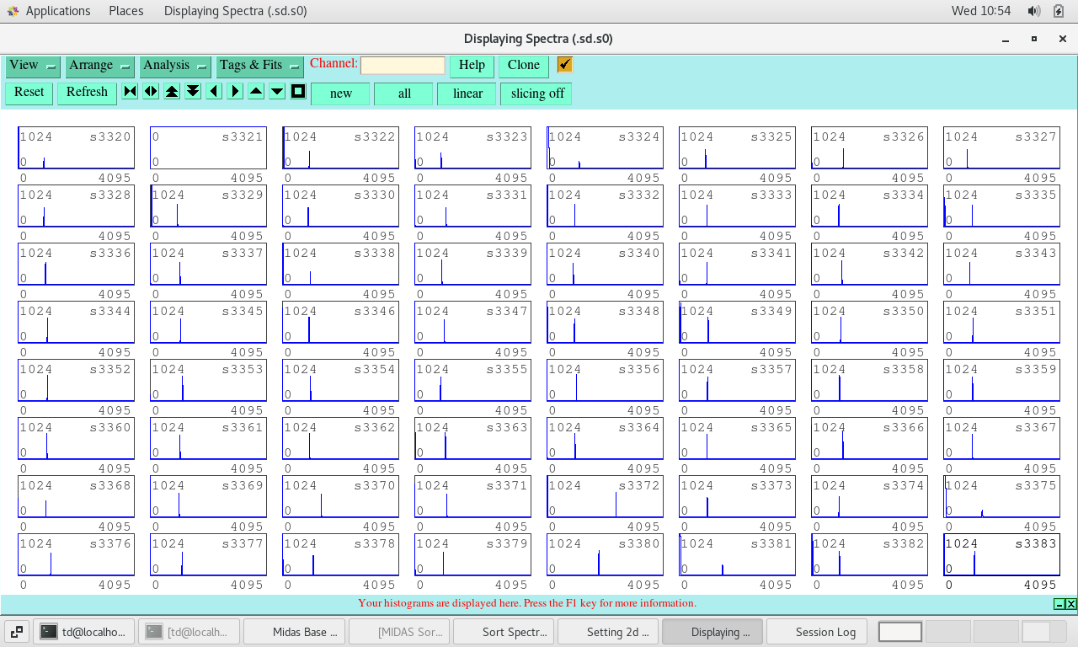The image size is (1078, 647).
Task: Click the horizontal expand (diamond) arrows icon
Action: 151,92
